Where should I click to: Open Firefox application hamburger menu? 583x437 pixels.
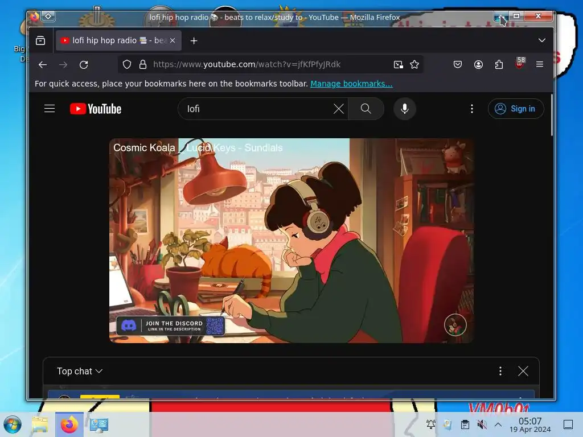[x=540, y=64]
